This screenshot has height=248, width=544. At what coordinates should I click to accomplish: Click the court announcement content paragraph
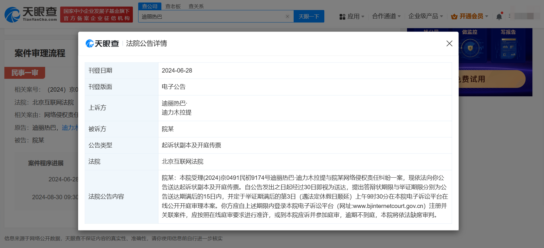point(305,196)
